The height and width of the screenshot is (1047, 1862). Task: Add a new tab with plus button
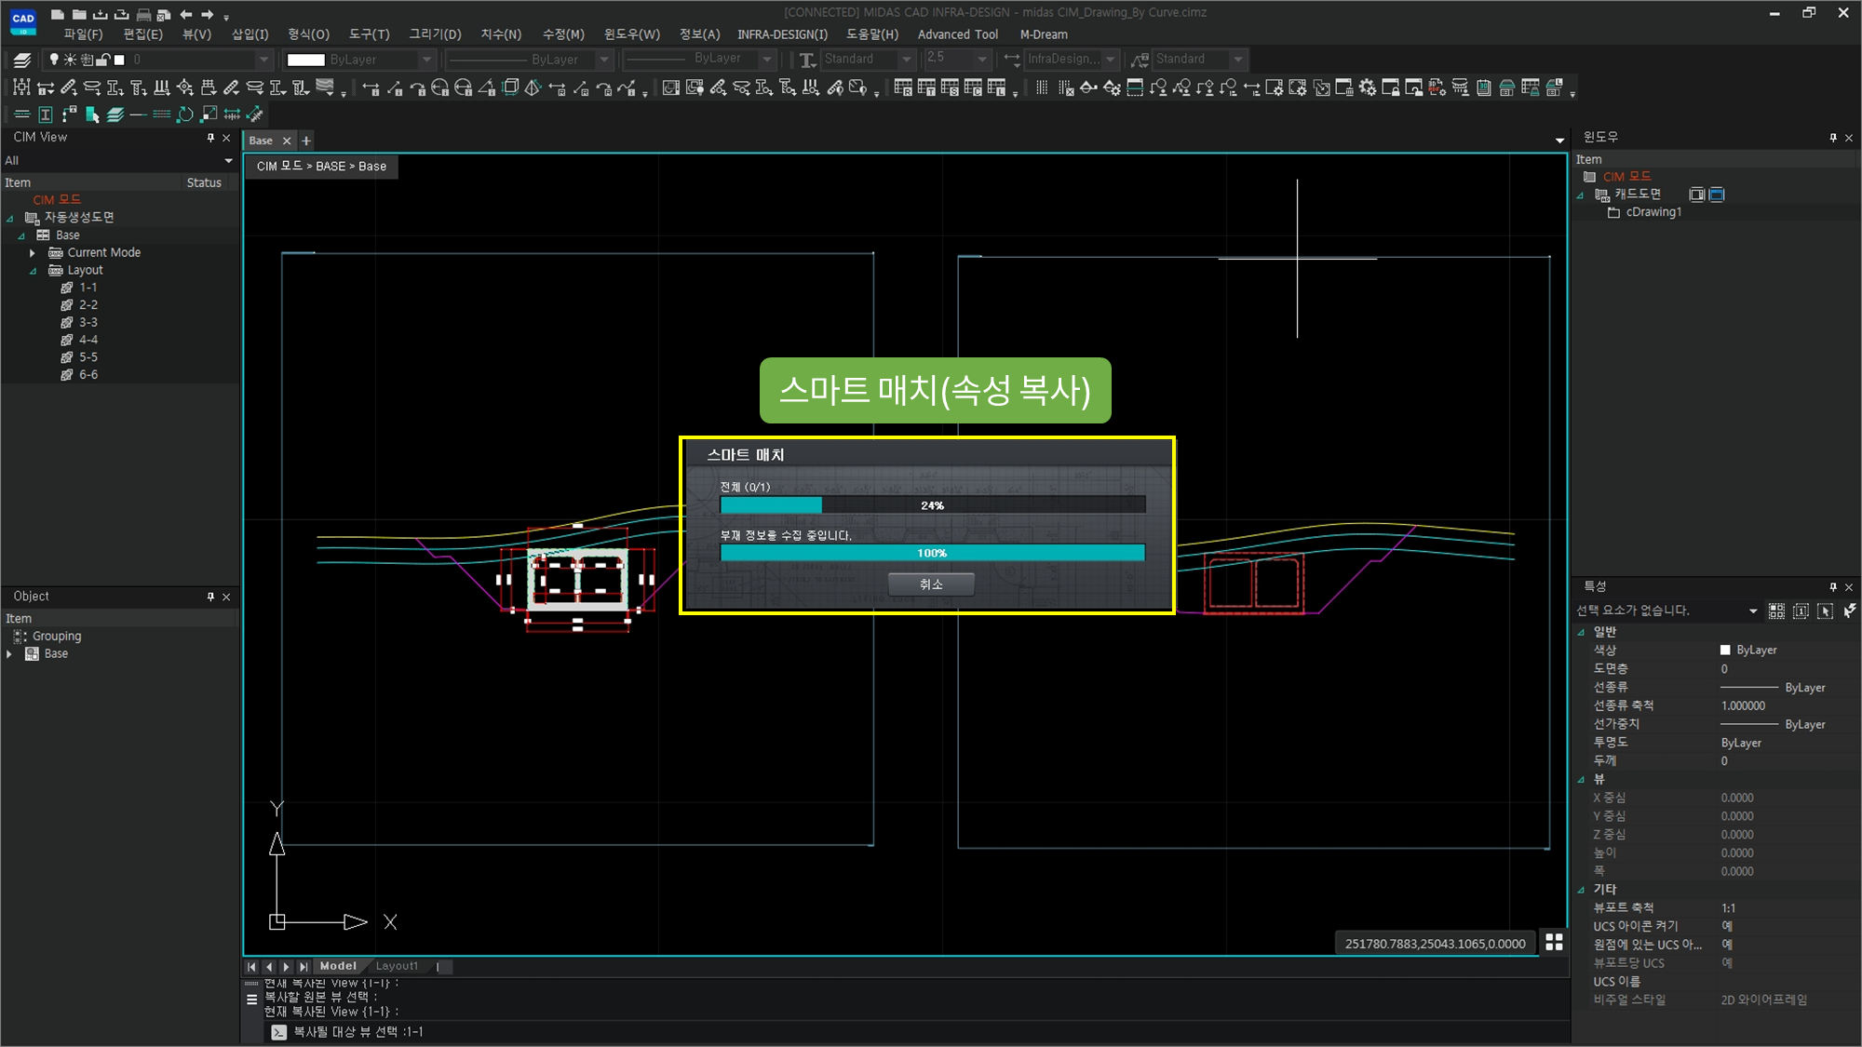(x=305, y=141)
